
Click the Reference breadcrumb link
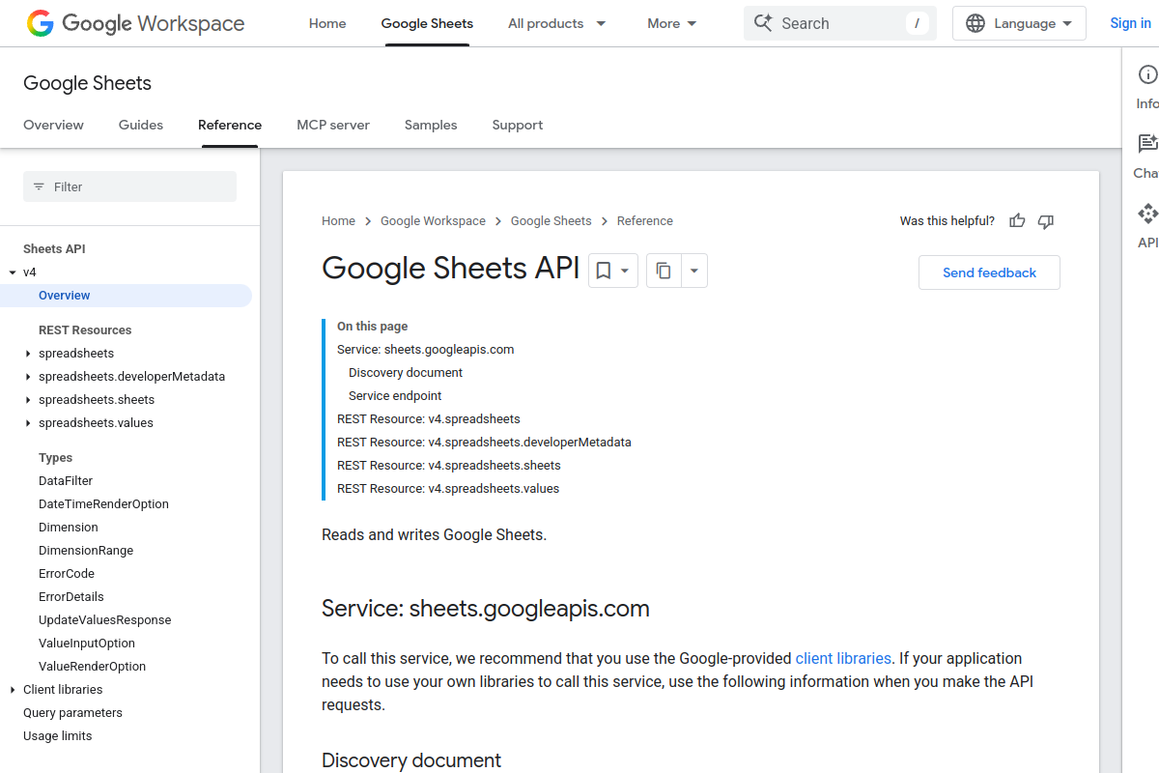(644, 221)
